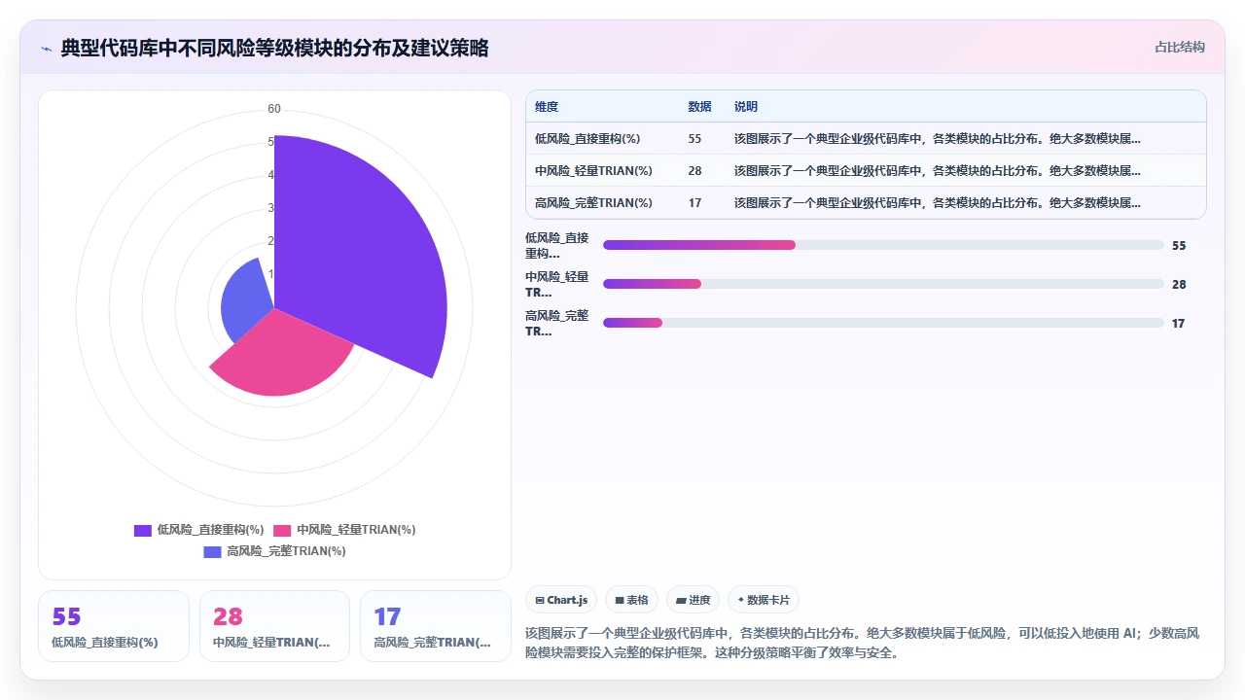Screen dimensions: 1245x700
Task: Toggle the 低风险_直接重构(%) legend swatch
Action: pos(143,530)
